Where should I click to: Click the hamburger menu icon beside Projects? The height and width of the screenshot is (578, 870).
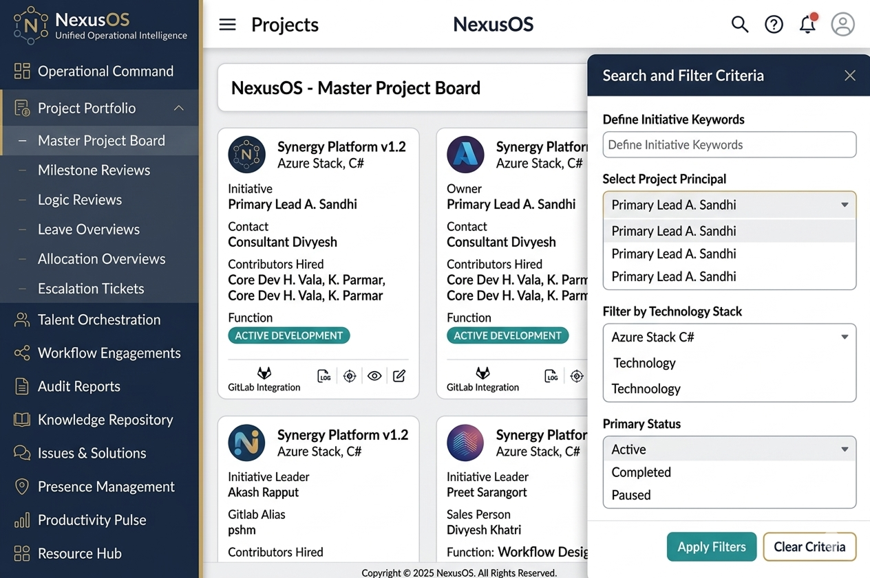coord(227,25)
